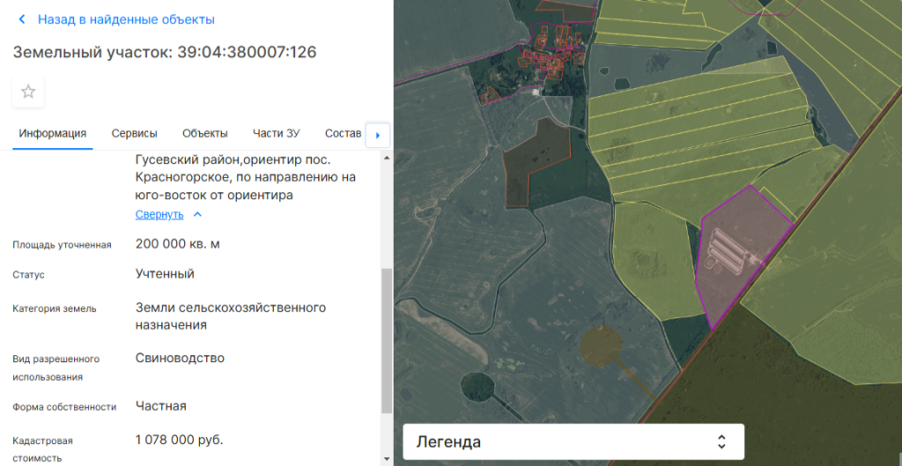Click the Легенда up-down chevrons icon

tap(721, 441)
